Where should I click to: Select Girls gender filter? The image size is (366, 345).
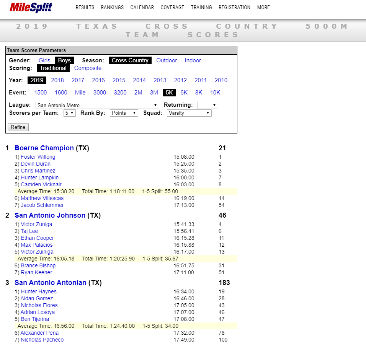pos(44,60)
